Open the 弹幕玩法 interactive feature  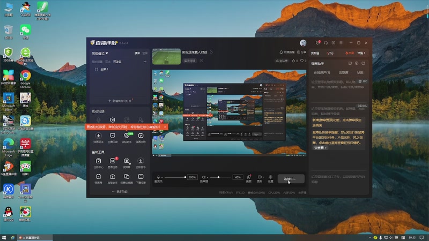click(x=99, y=138)
